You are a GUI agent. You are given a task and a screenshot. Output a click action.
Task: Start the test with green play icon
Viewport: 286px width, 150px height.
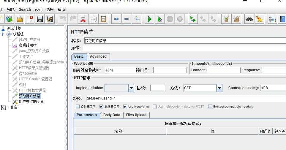(150, 19)
